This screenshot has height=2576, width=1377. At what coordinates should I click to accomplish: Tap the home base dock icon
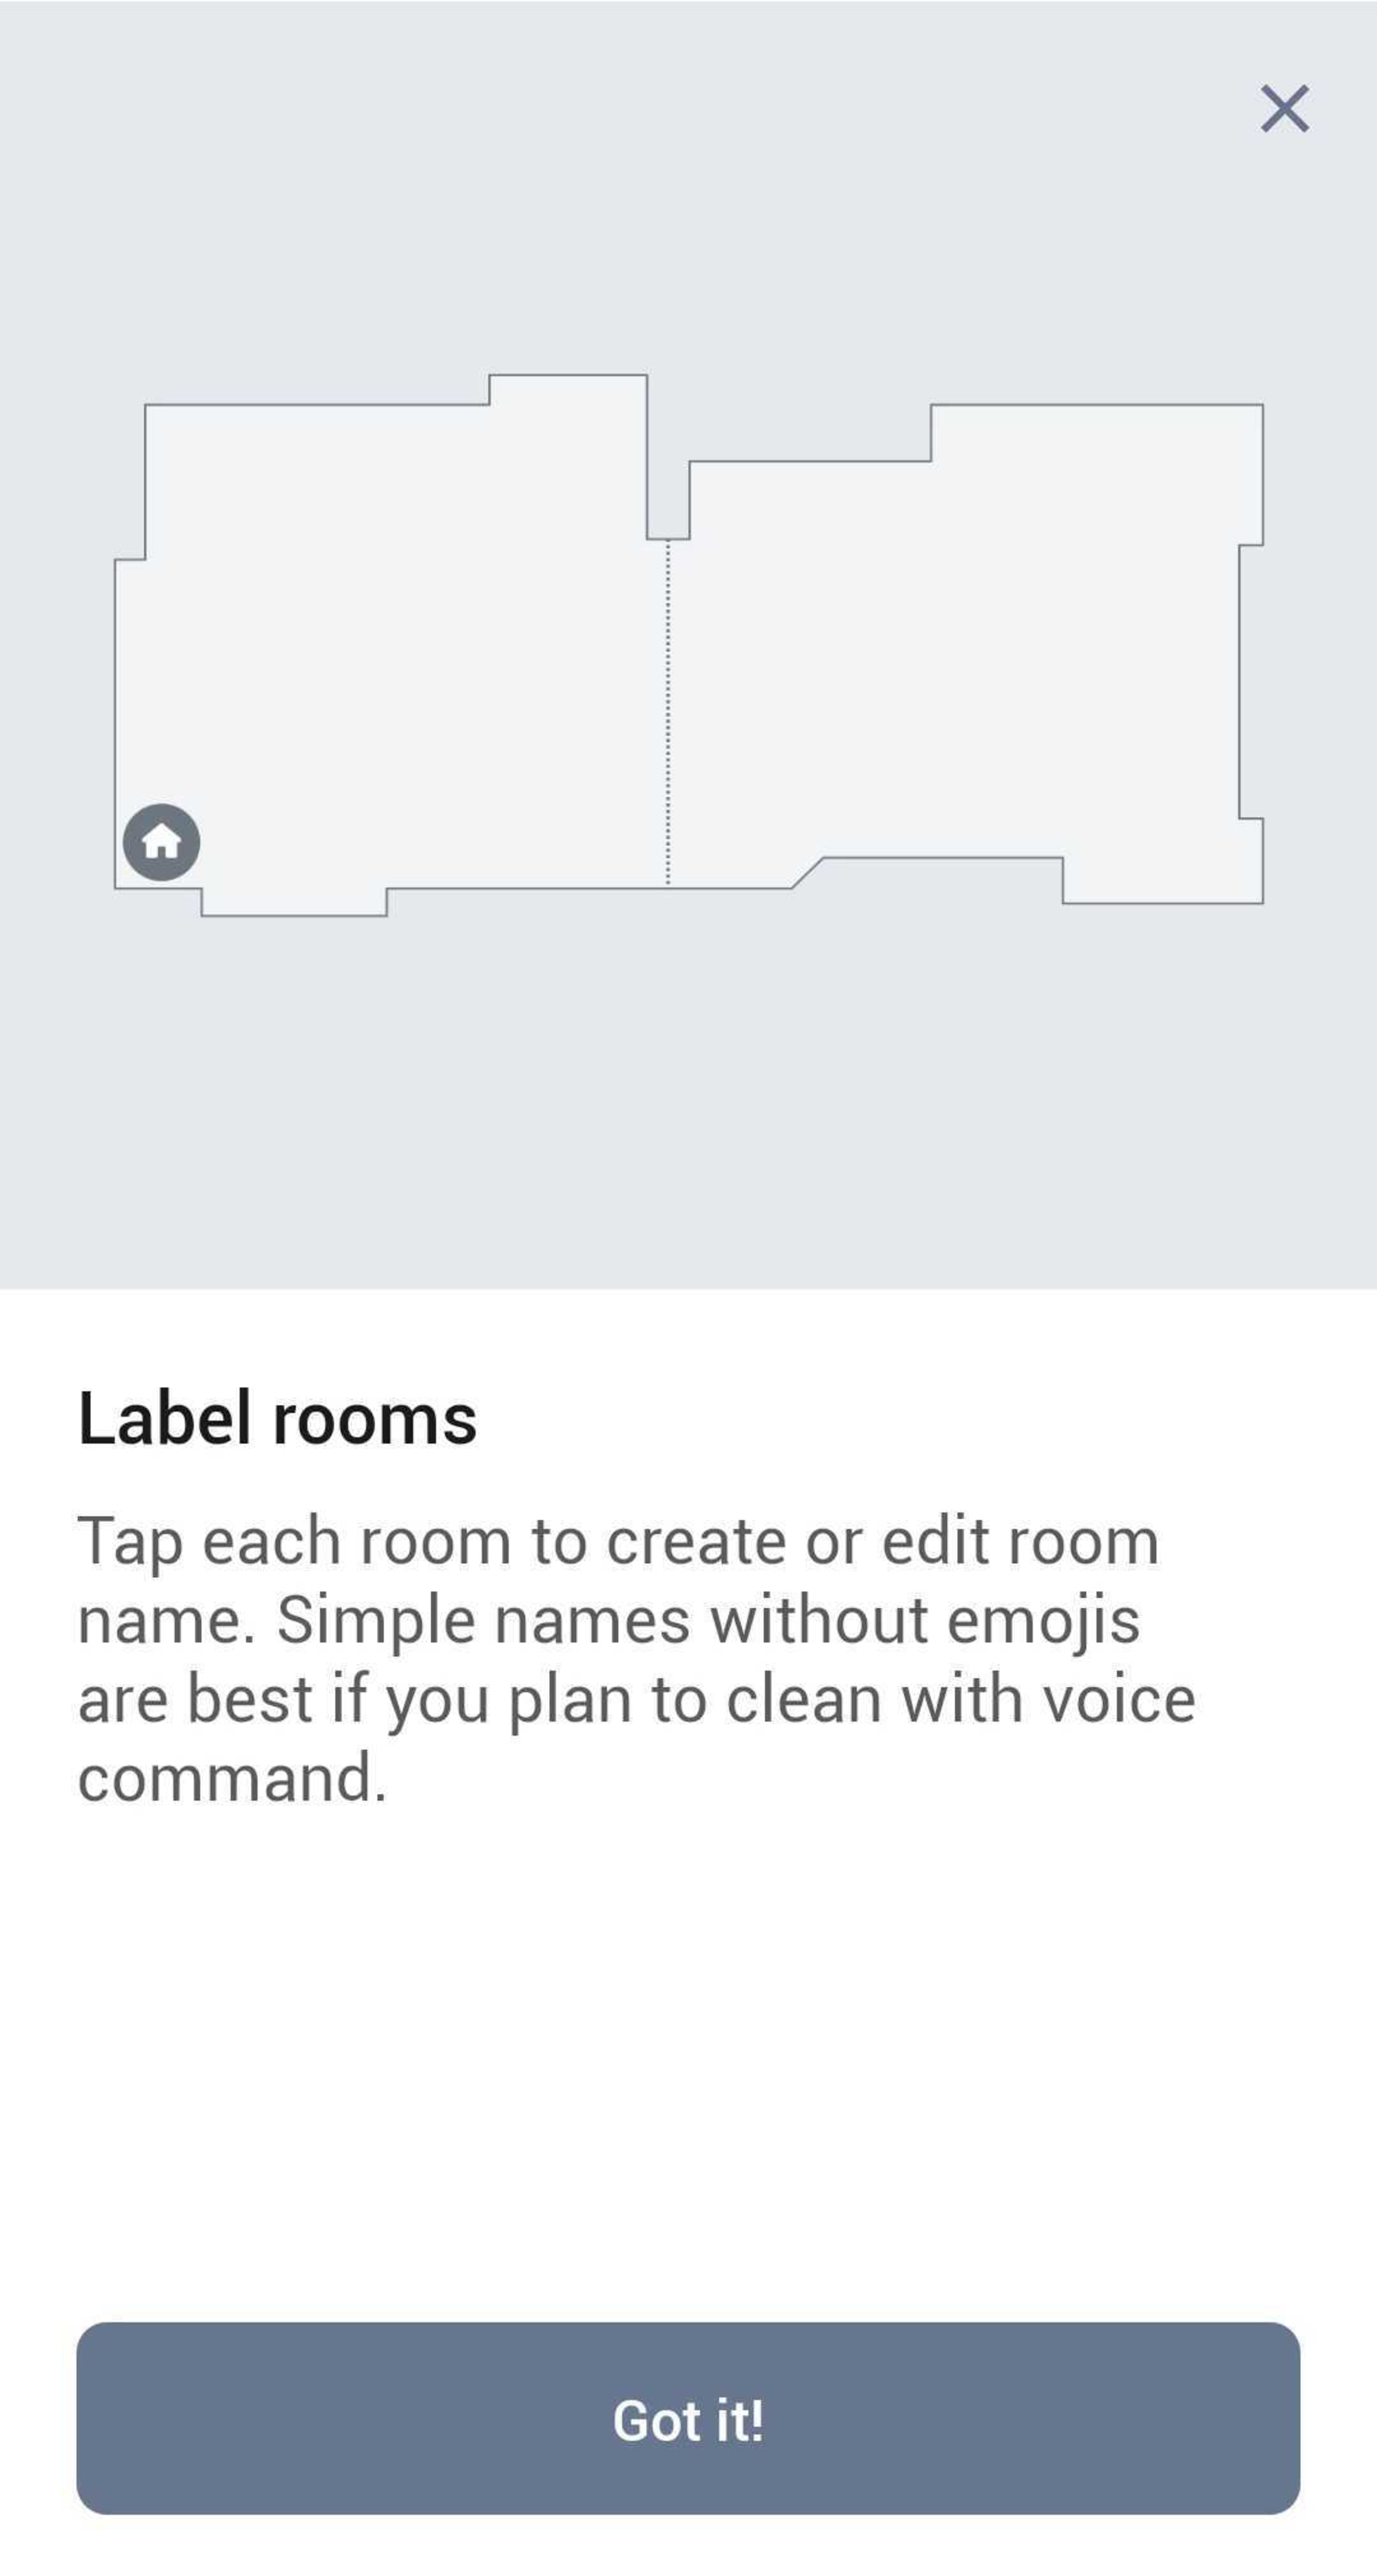coord(161,842)
